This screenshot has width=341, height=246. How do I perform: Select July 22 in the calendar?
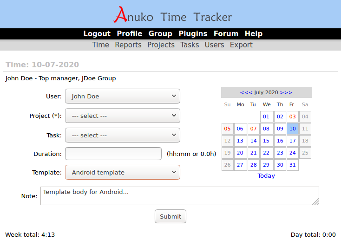coord(266,153)
